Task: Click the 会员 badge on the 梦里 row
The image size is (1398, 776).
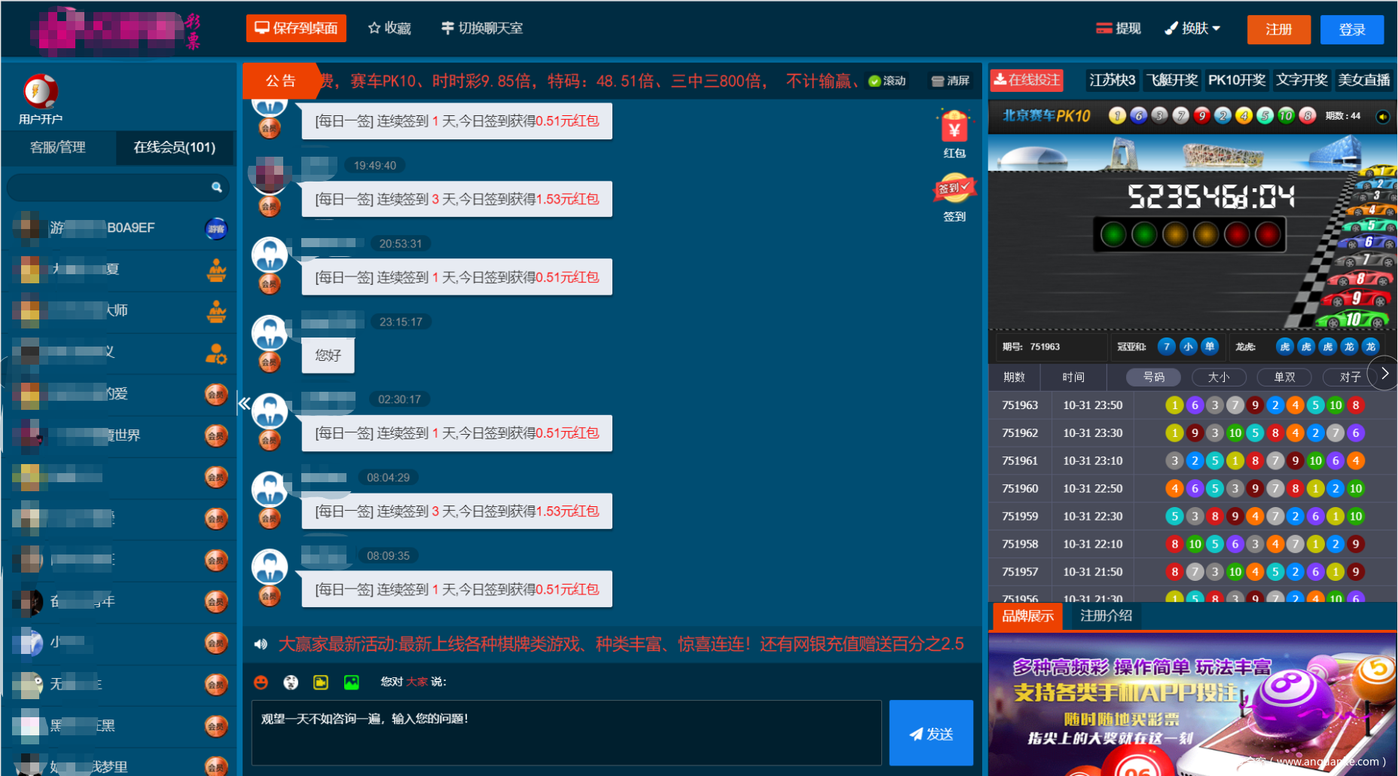Action: tap(216, 765)
